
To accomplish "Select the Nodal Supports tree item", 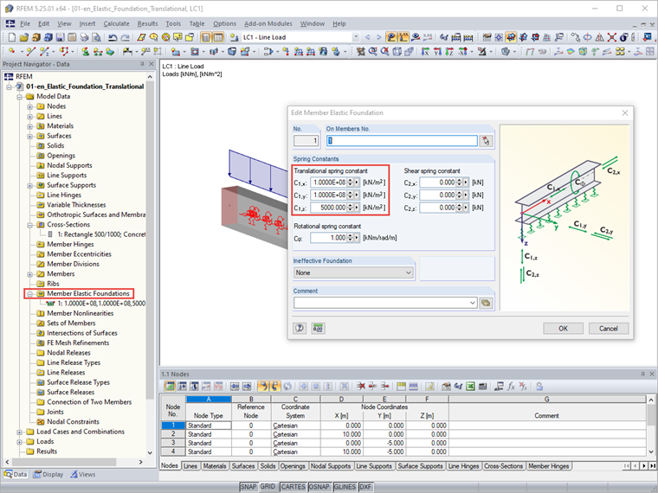I will tap(69, 165).
